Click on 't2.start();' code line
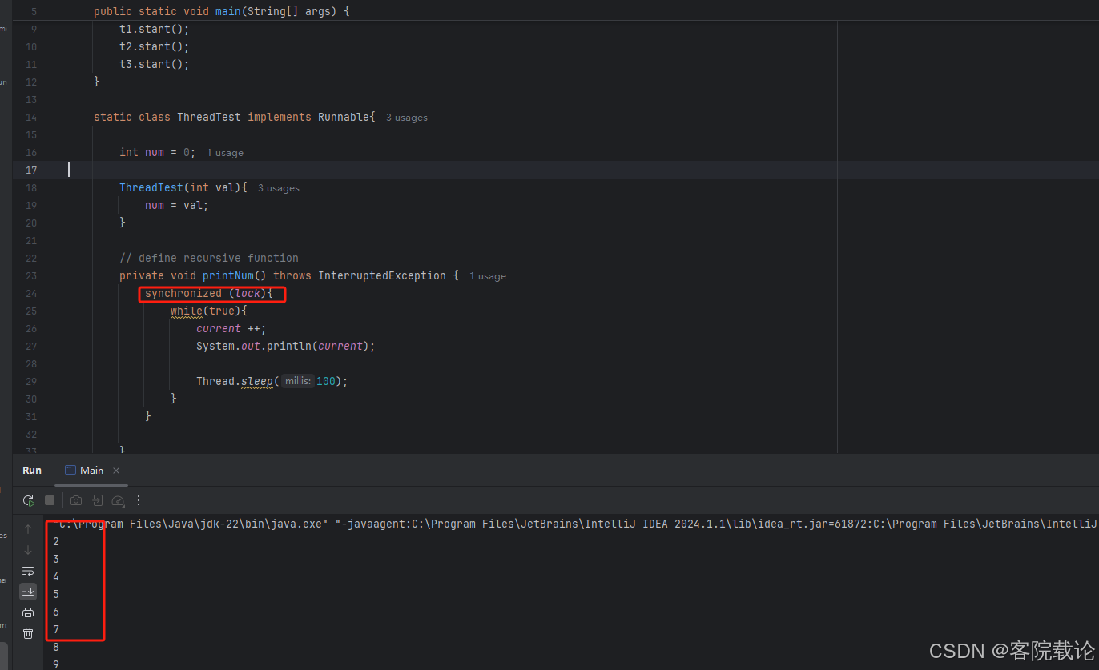This screenshot has height=670, width=1099. pos(155,46)
